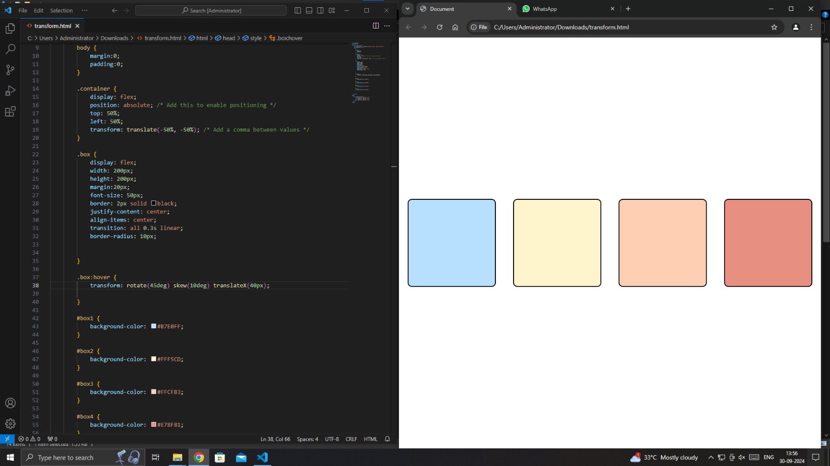830x466 pixels.
Task: Click CRLF end of line setting
Action: coord(351,439)
